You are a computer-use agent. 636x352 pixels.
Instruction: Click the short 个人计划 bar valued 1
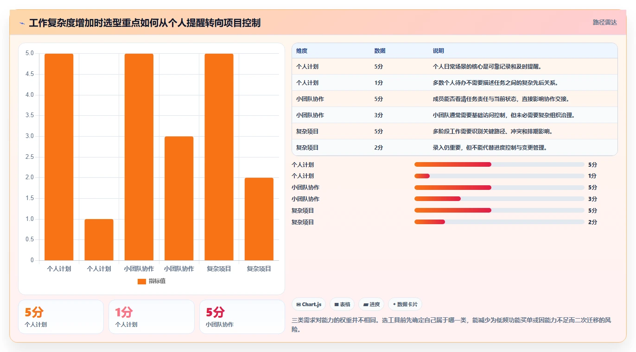pyautogui.click(x=99, y=239)
